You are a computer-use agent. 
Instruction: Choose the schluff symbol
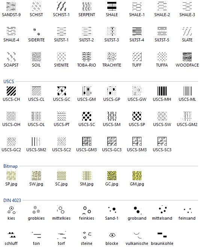coord(11,235)
